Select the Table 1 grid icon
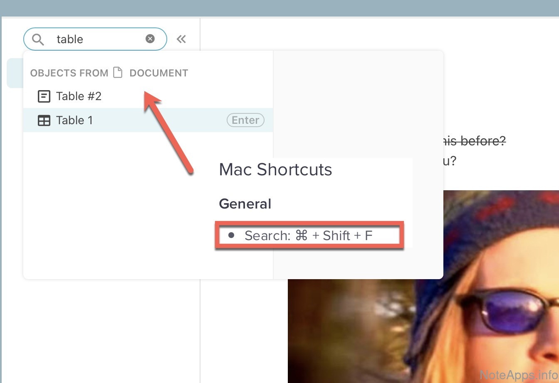This screenshot has height=383, width=559. coord(44,120)
